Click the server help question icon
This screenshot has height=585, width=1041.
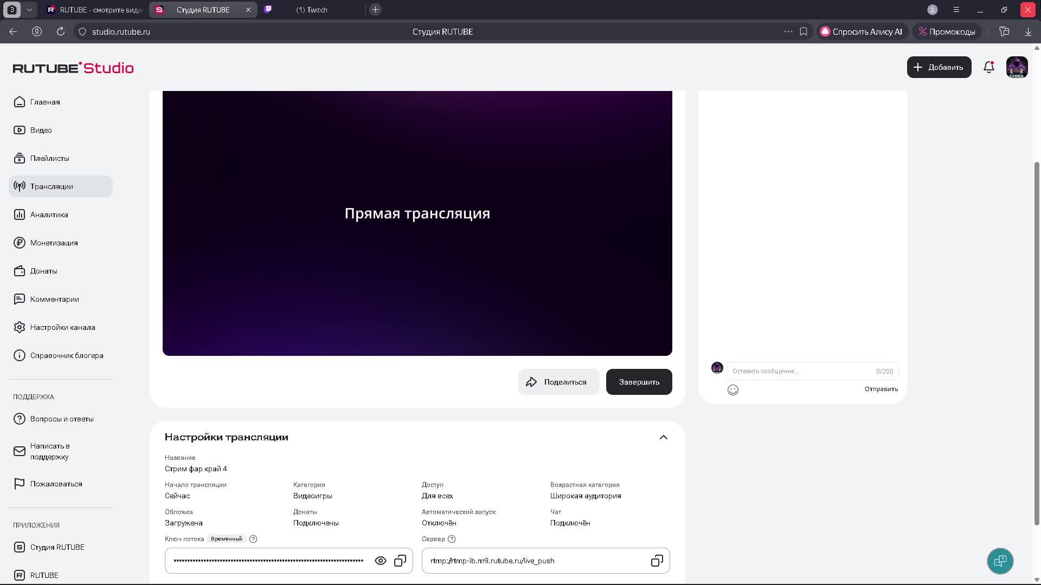[452, 539]
